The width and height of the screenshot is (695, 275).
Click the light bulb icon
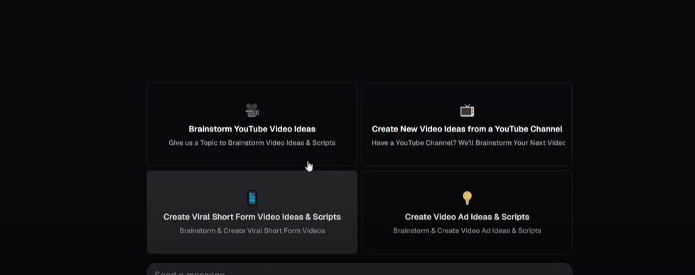(x=467, y=198)
